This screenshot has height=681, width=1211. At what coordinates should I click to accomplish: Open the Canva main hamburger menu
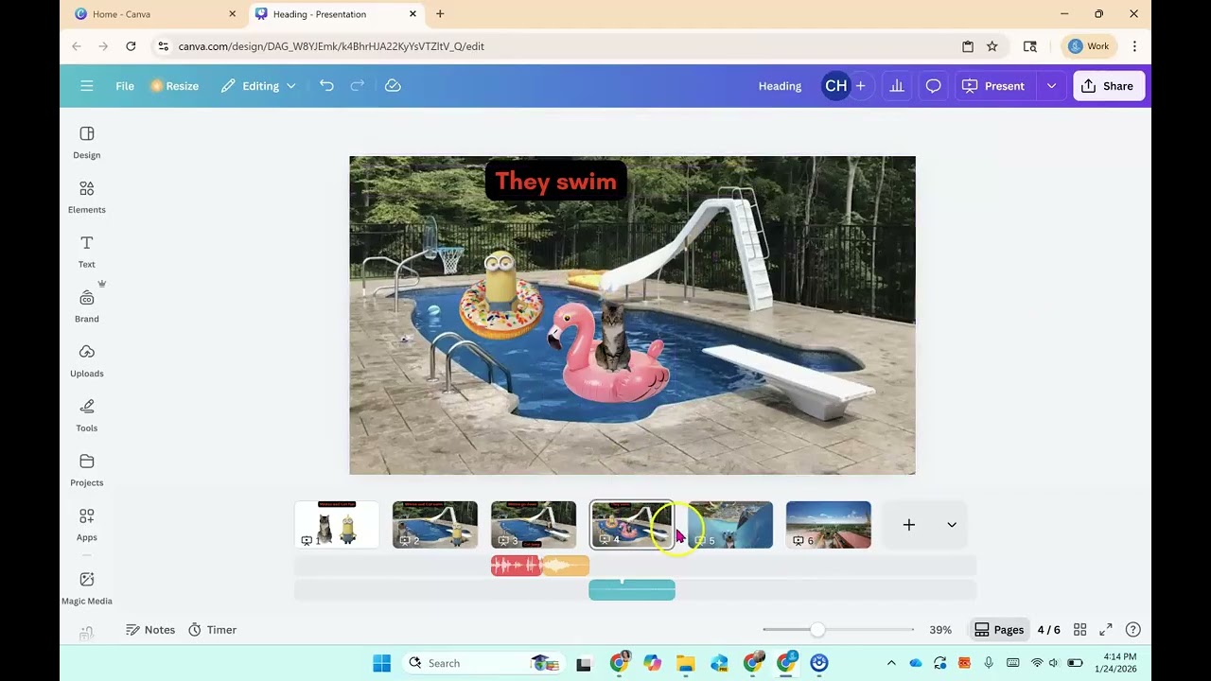[x=86, y=86]
